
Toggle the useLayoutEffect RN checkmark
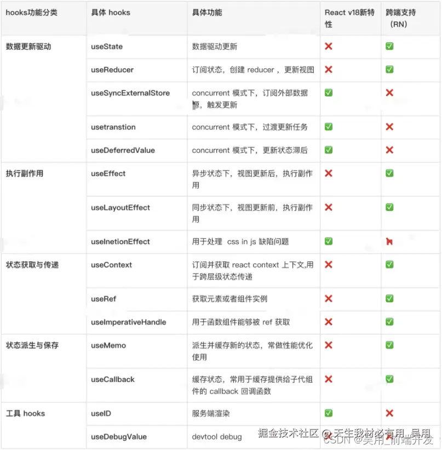(x=389, y=207)
